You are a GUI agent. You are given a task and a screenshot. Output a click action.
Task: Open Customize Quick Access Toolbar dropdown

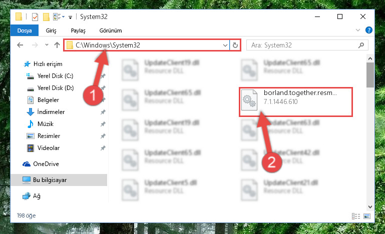[x=70, y=17]
